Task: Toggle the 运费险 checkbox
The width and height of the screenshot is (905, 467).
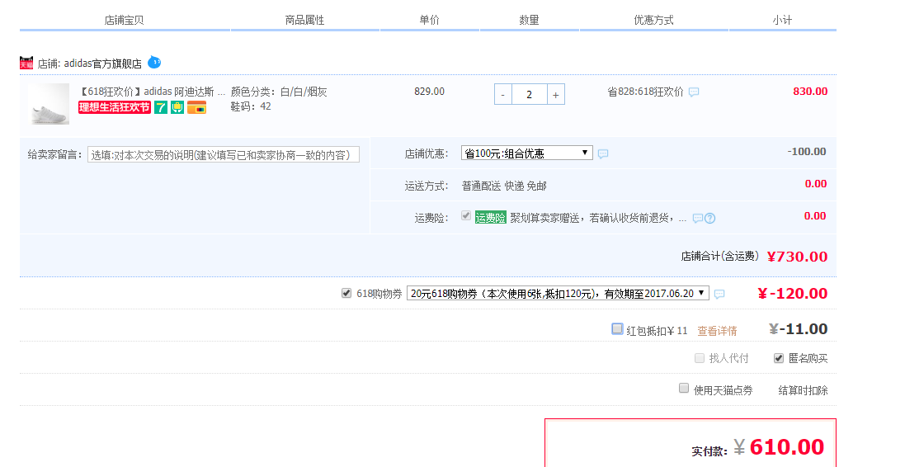Action: tap(466, 216)
